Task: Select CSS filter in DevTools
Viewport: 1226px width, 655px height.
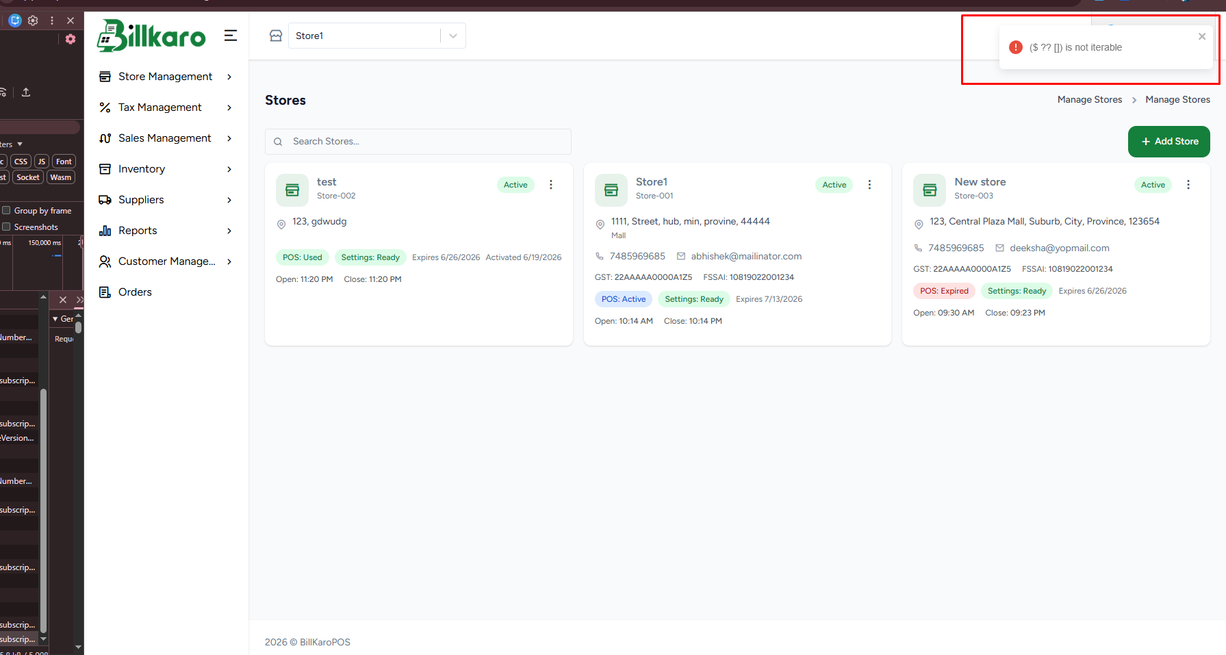Action: (21, 162)
